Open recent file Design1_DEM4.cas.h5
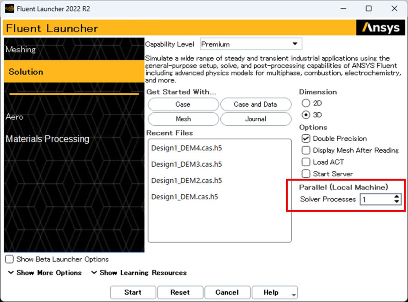 click(186, 148)
